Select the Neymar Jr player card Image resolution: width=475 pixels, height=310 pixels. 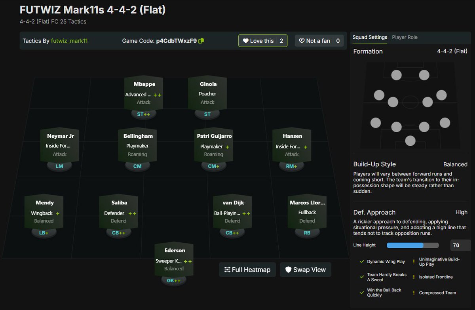pos(60,145)
